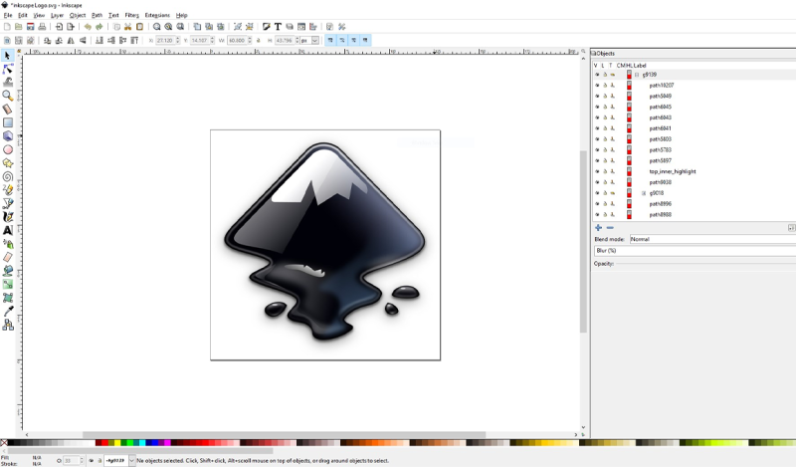Select the Rectangle tool
The width and height of the screenshot is (796, 467).
pyautogui.click(x=8, y=122)
